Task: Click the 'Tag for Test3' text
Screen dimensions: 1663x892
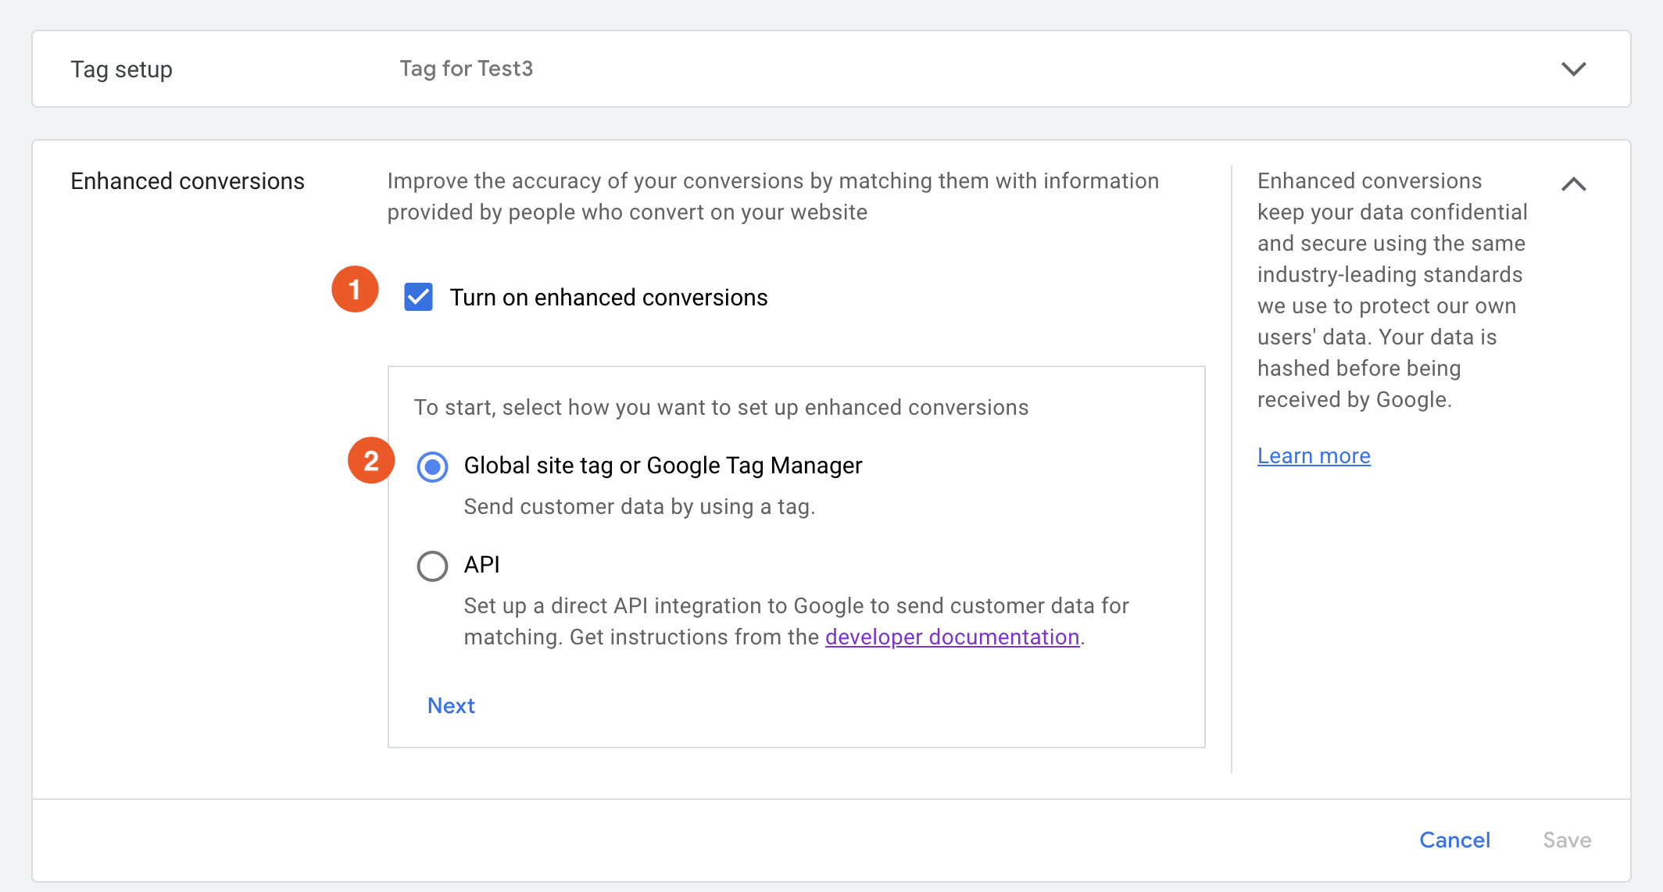Action: click(467, 69)
